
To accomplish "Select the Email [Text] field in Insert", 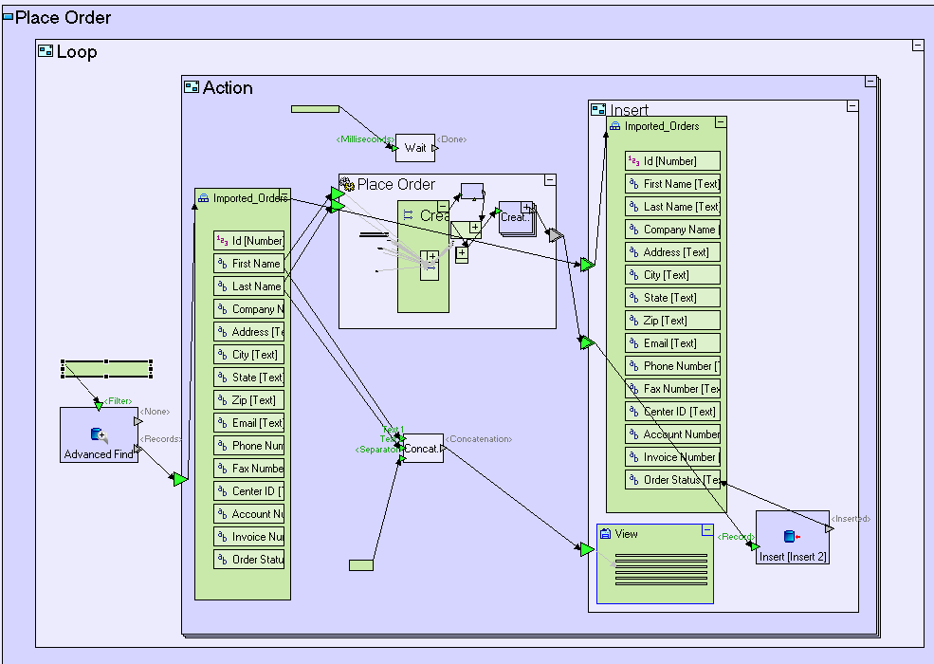I will pos(672,343).
